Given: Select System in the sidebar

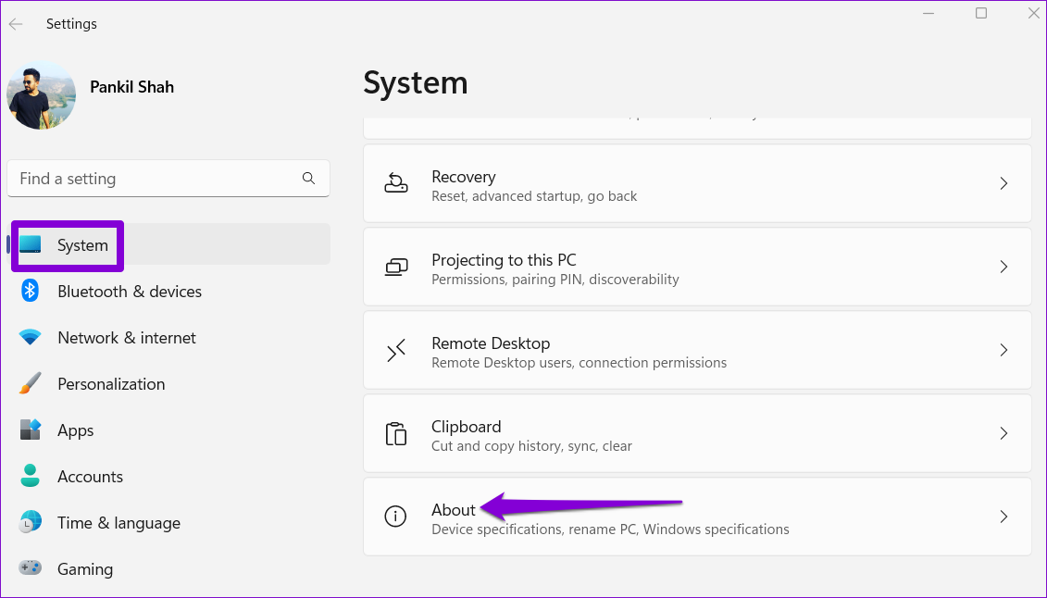Looking at the screenshot, I should (82, 245).
